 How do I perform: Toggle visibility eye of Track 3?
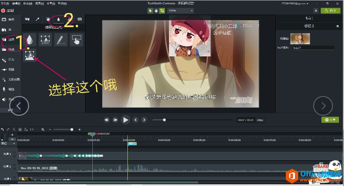click(x=14, y=152)
